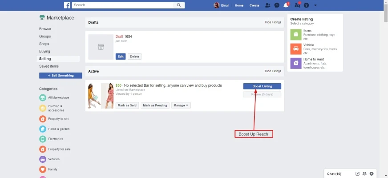The image size is (388, 178).
Task: Open the Buying section in sidebar
Action: coord(44,51)
